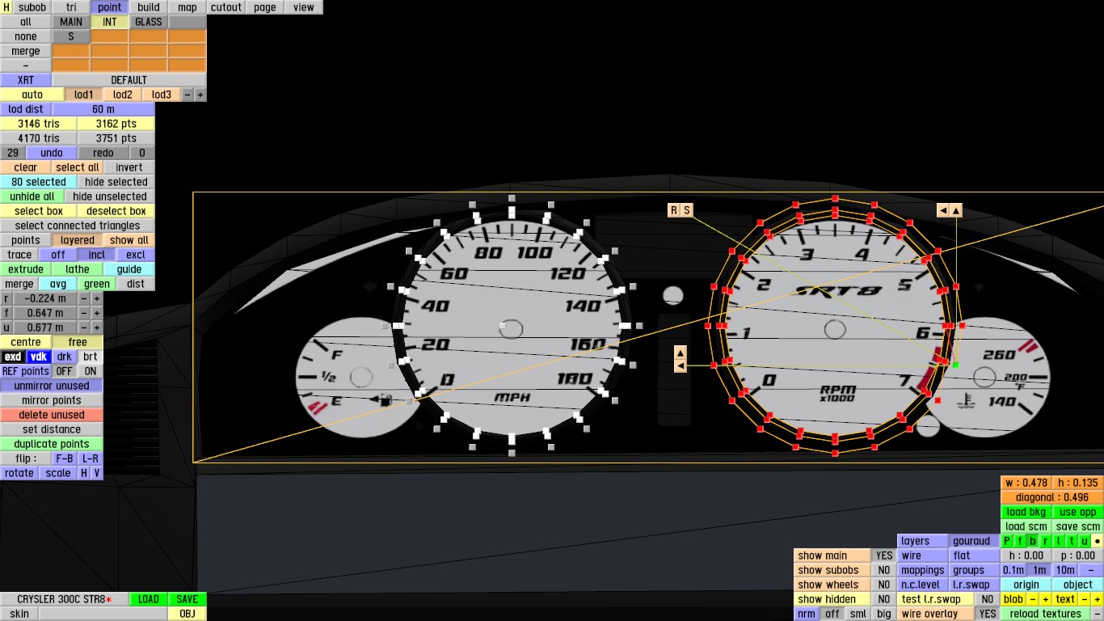Toggle show main YES setting
The image size is (1104, 621).
pos(884,556)
